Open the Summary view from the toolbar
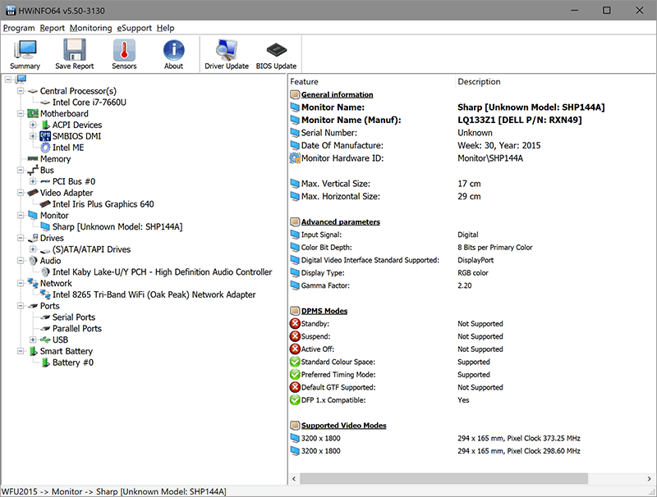Image resolution: width=657 pixels, height=497 pixels. pos(25,54)
